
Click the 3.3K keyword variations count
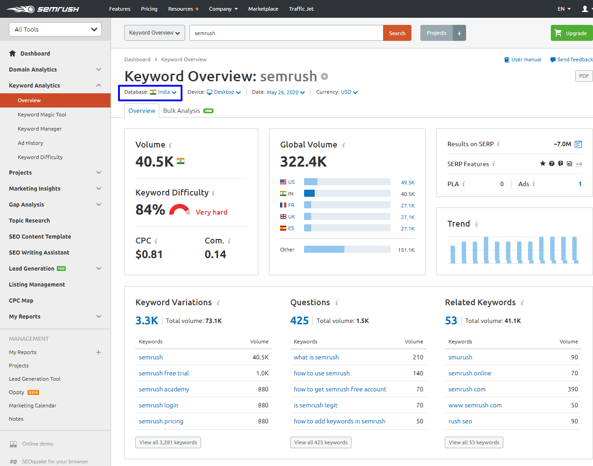tap(146, 321)
